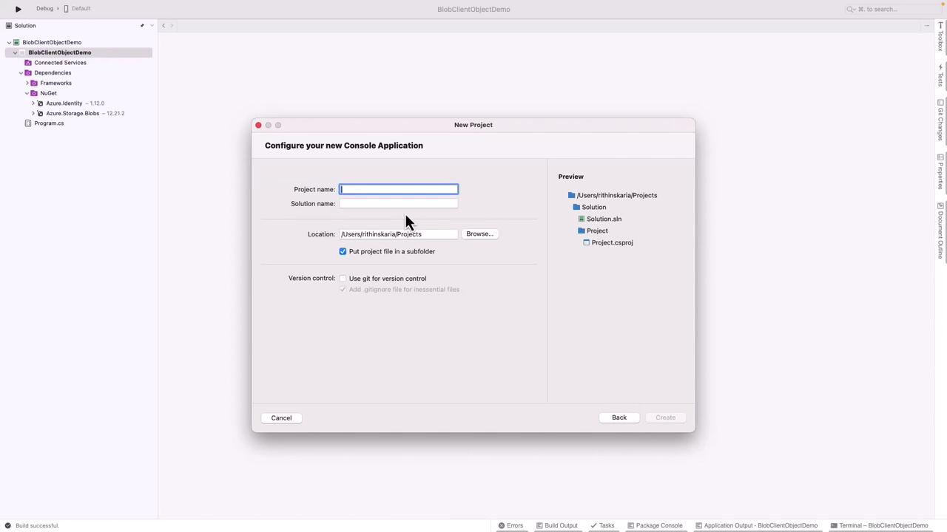Click the Project name input field
The image size is (947, 532).
399,189
